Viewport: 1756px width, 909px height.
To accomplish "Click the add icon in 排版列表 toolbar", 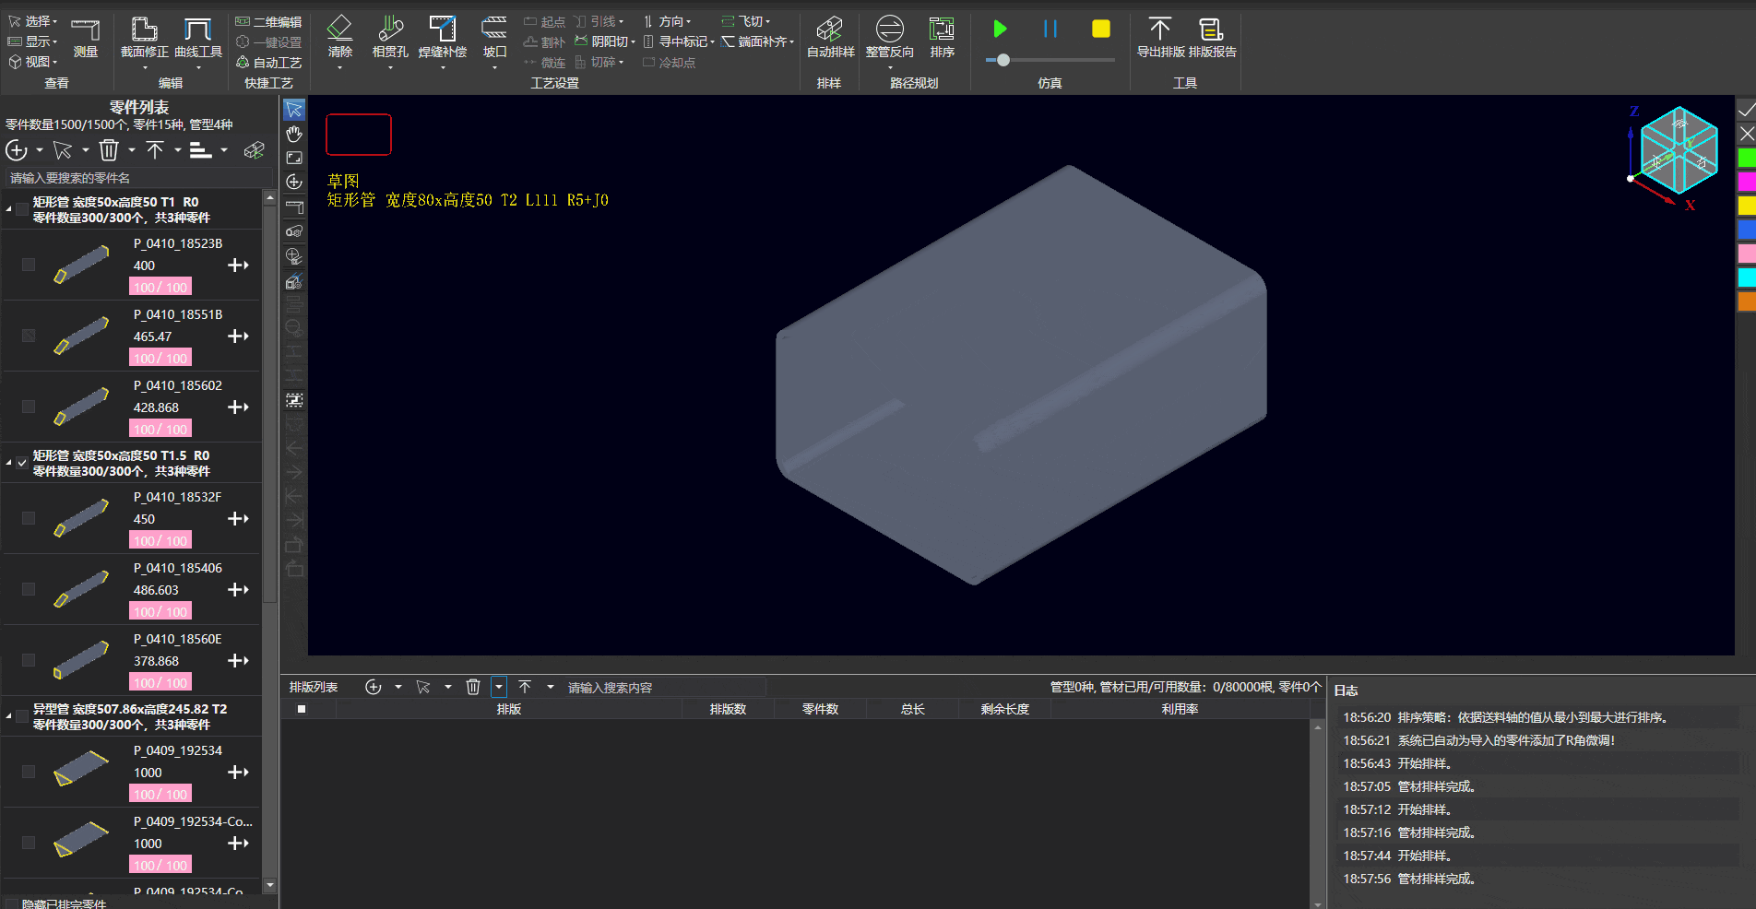I will click(x=374, y=687).
